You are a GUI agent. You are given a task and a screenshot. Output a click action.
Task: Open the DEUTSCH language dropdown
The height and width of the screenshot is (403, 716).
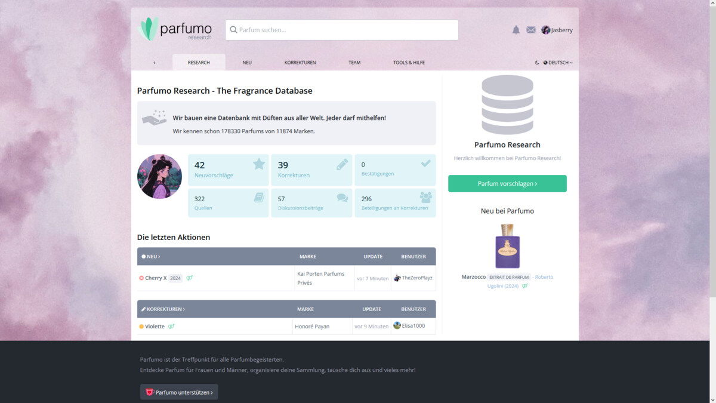click(x=558, y=62)
